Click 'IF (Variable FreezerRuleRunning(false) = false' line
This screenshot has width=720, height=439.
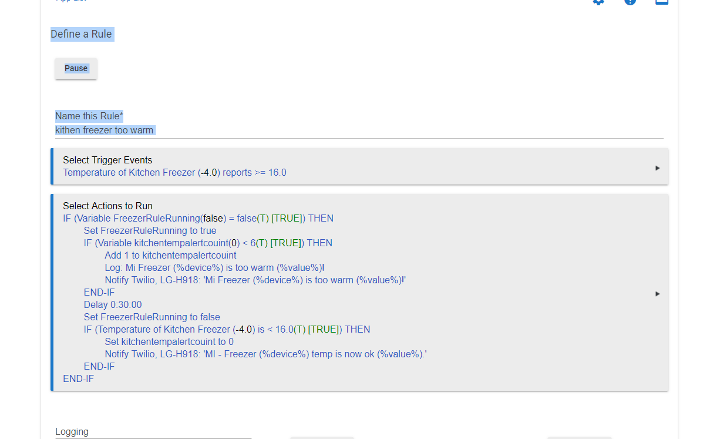(198, 219)
